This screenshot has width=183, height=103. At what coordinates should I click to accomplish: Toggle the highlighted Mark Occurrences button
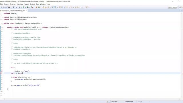pos(55,7)
